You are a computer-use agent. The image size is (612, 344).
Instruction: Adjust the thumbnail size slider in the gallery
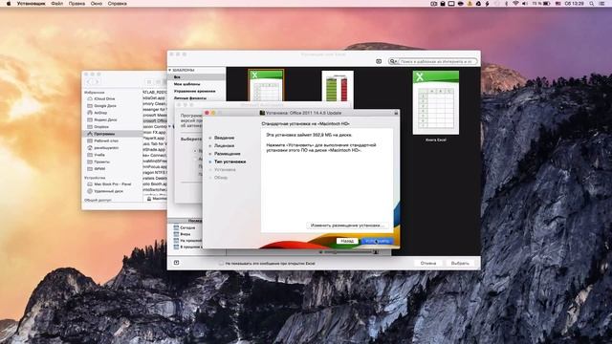349,252
